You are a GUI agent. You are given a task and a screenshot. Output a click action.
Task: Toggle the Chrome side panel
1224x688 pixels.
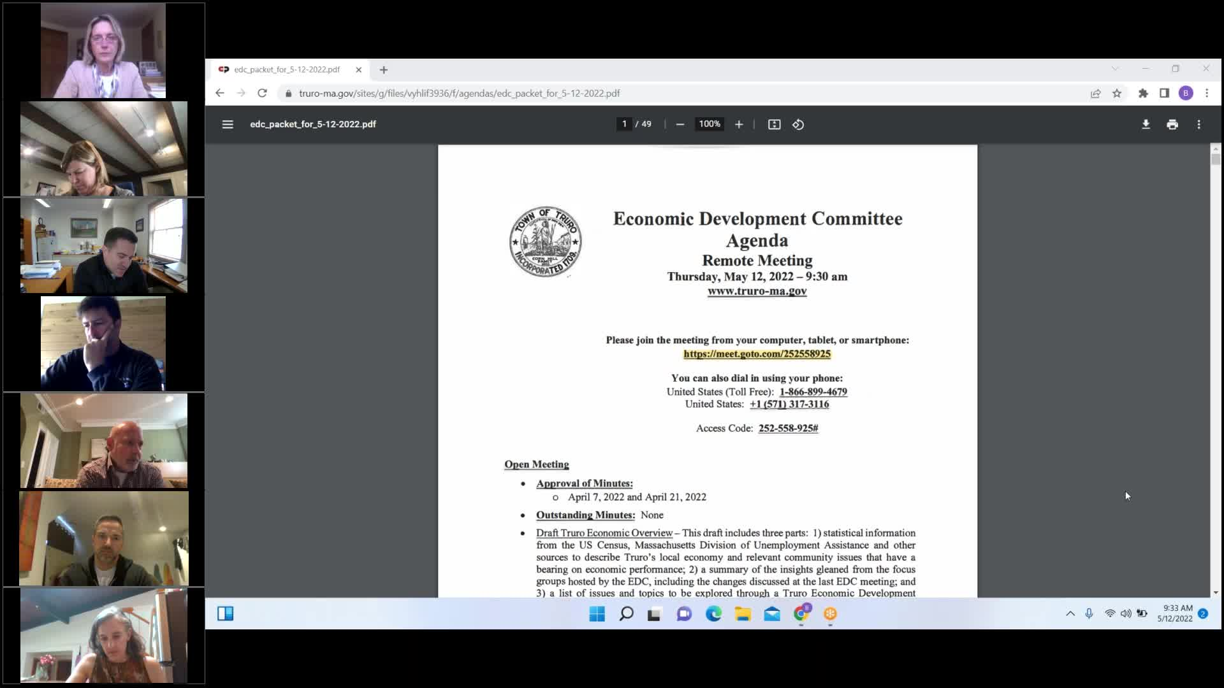[1165, 93]
